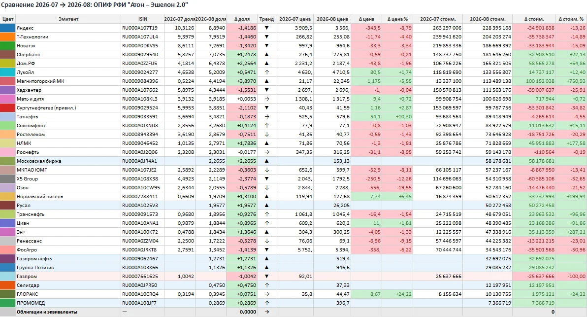The height and width of the screenshot is (317, 587).
Task: Click the orange color swatch for Т-Технологии
Action: coord(7,36)
